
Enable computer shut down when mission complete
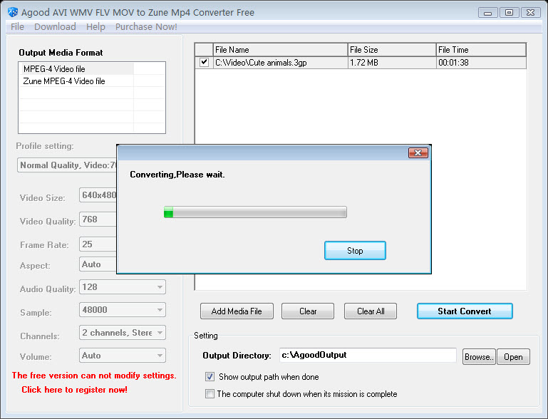210,394
